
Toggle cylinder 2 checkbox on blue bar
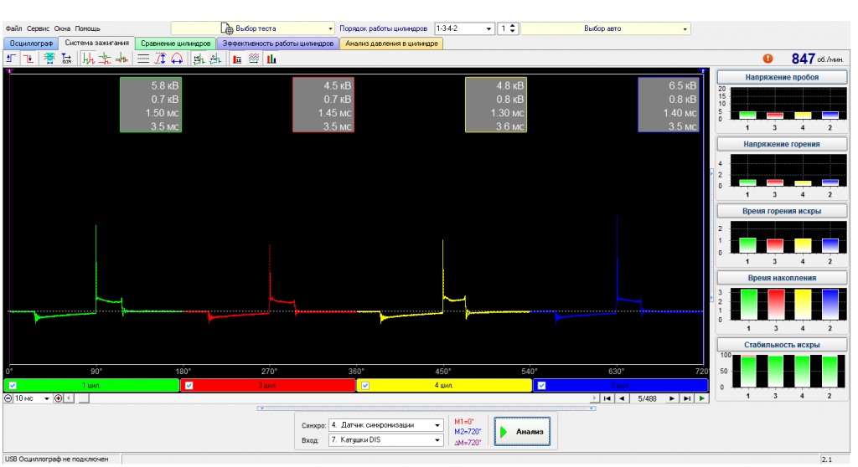(541, 386)
